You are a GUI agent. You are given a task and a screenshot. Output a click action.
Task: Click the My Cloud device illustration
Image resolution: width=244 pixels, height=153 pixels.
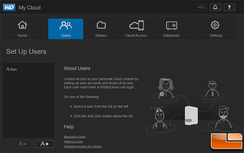coord(191,115)
